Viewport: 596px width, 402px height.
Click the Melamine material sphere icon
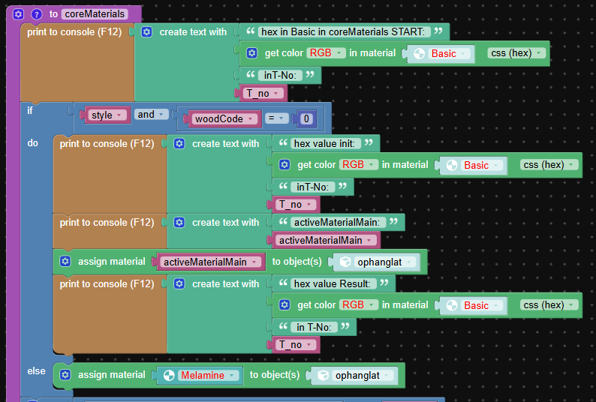coord(167,375)
